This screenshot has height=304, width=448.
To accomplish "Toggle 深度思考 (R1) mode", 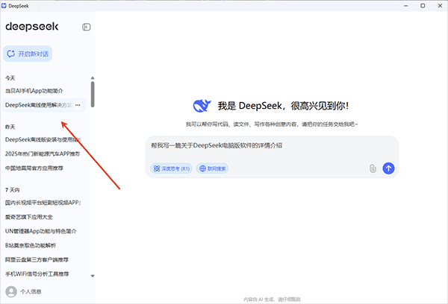I will click(x=172, y=168).
